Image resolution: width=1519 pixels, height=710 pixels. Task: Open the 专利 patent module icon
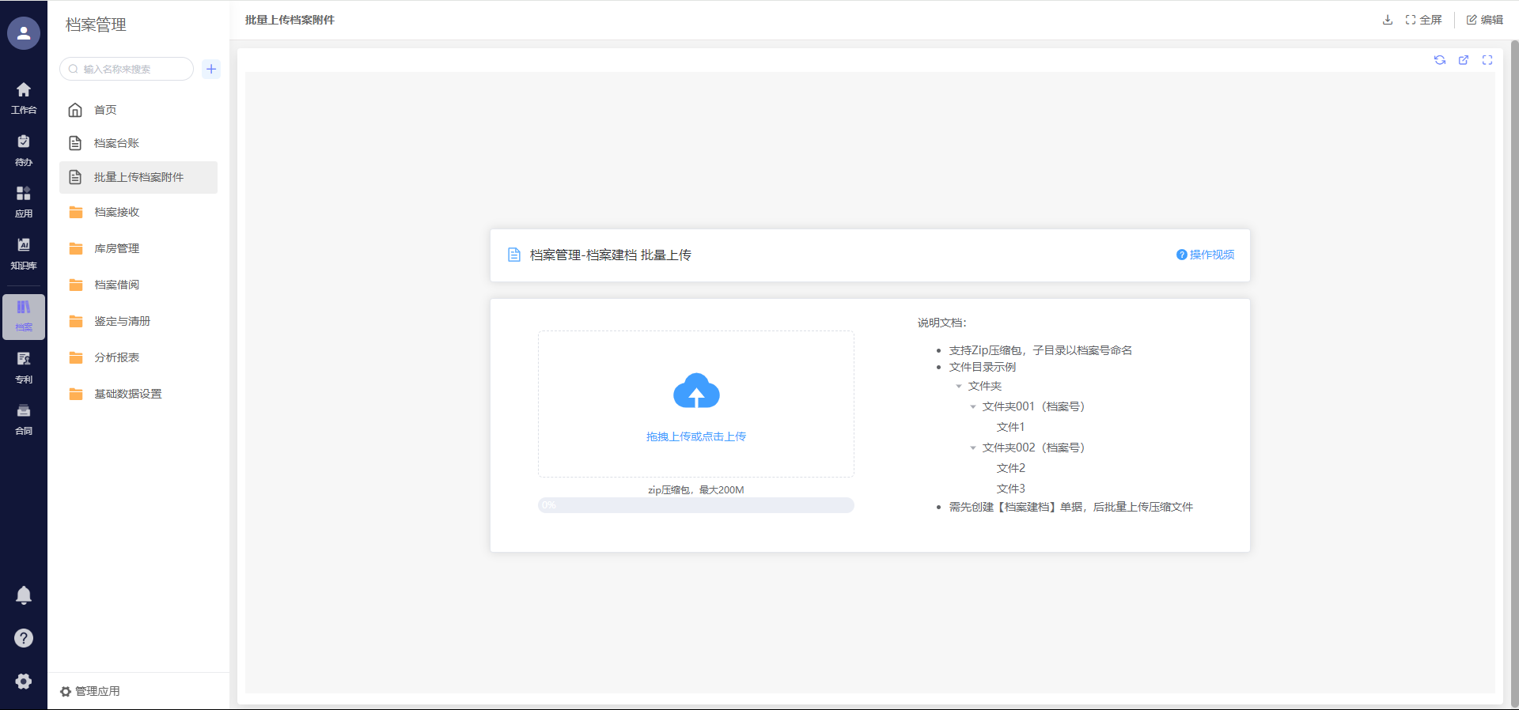pos(24,367)
